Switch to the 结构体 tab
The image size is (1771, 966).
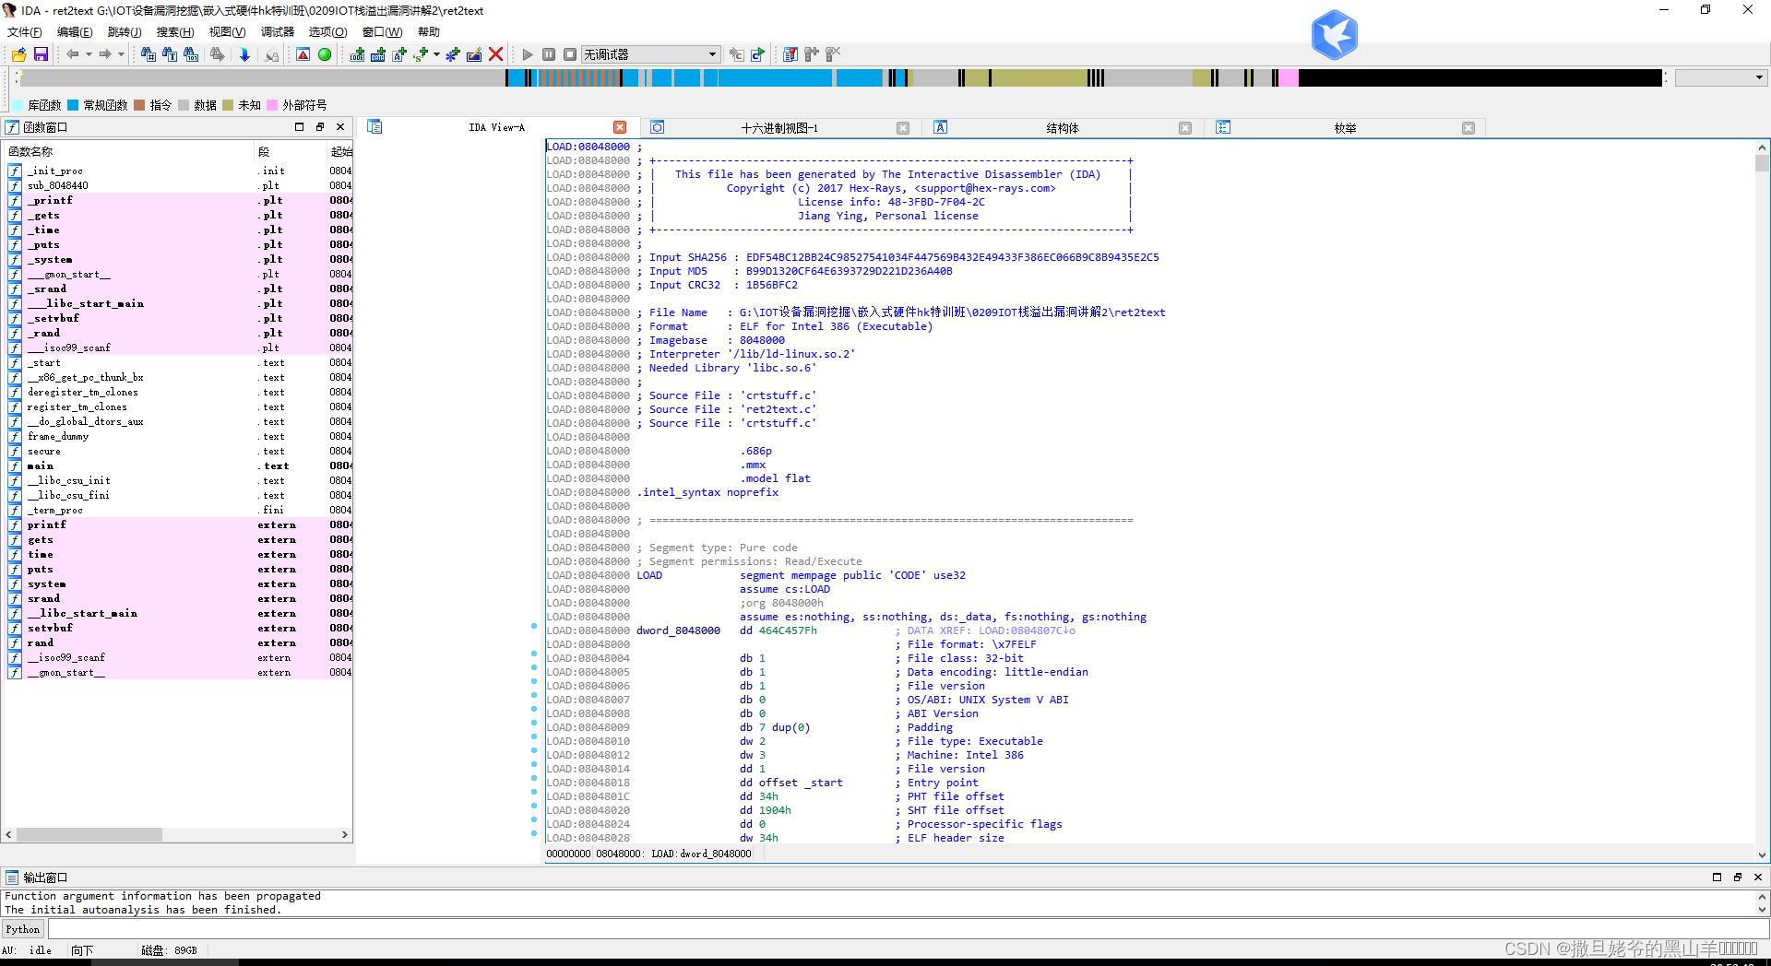click(1062, 128)
